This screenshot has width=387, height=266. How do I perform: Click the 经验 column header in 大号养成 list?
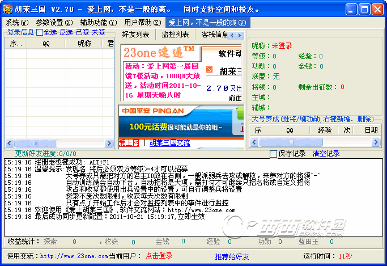pos(324,130)
